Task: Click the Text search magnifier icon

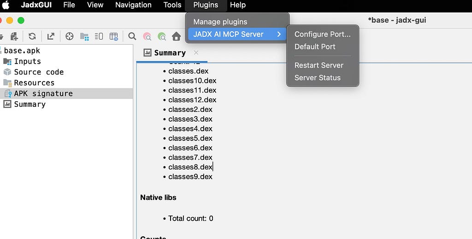Action: tap(132, 36)
